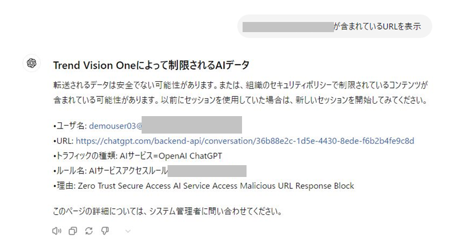466x248 pixels.
Task: Click the redacted block after the rule name
Action: (x=206, y=170)
